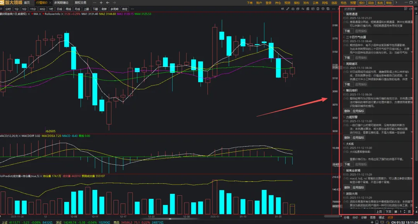Select the 日线 period
Screen dimensions: 418x224
click(59, 9)
